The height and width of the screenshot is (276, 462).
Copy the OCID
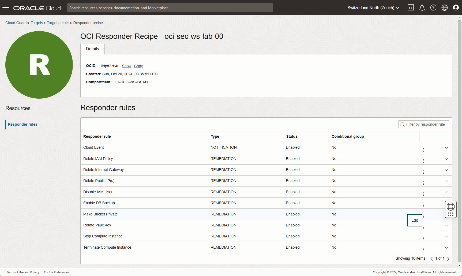point(138,66)
